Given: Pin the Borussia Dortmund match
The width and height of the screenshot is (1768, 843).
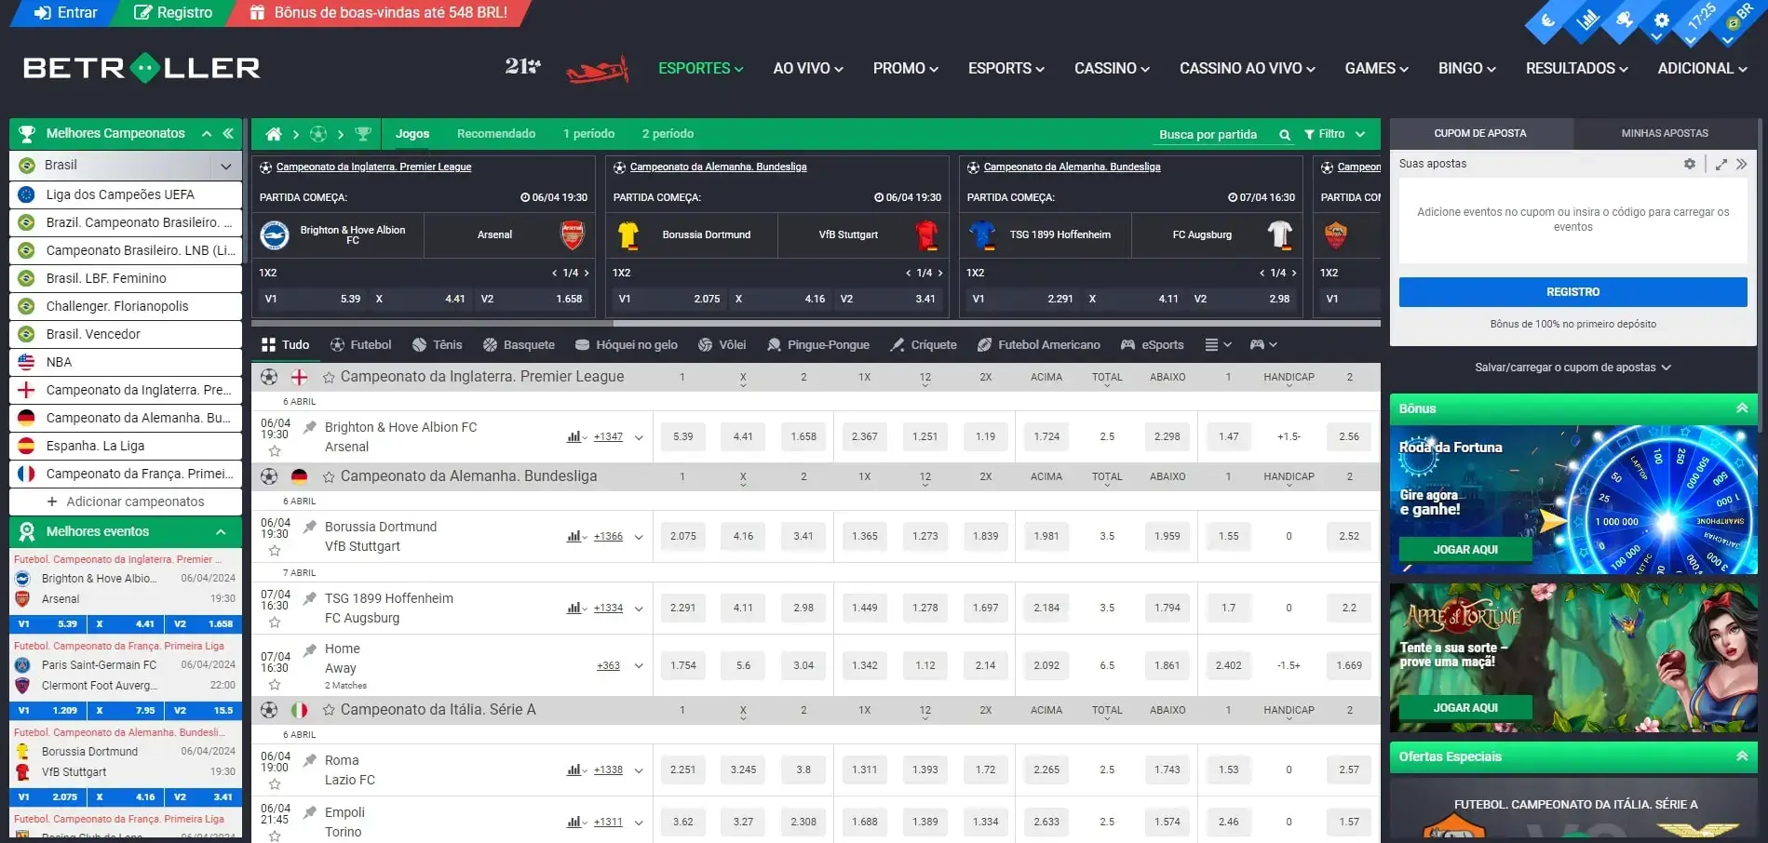Looking at the screenshot, I should pos(310,527).
